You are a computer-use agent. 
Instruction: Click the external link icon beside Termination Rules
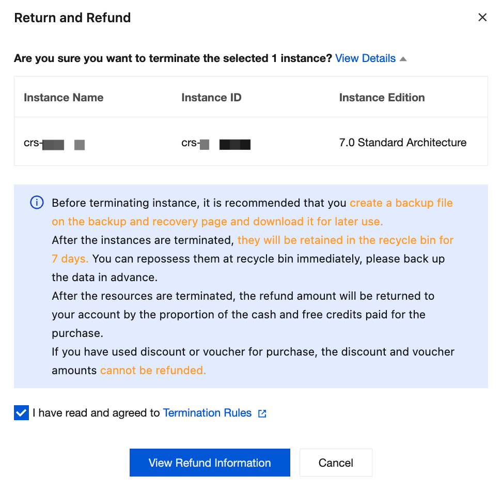tap(262, 413)
